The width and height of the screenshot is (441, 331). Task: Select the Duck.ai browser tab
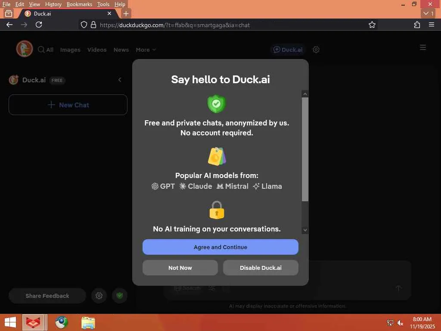[68, 13]
